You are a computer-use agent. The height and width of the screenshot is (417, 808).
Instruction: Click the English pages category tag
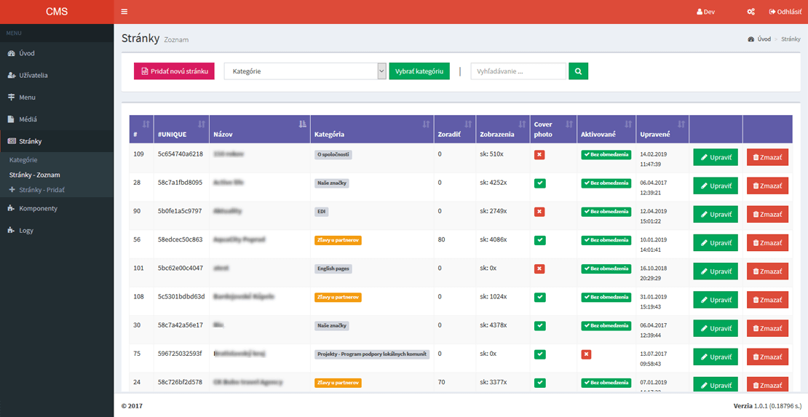click(333, 269)
